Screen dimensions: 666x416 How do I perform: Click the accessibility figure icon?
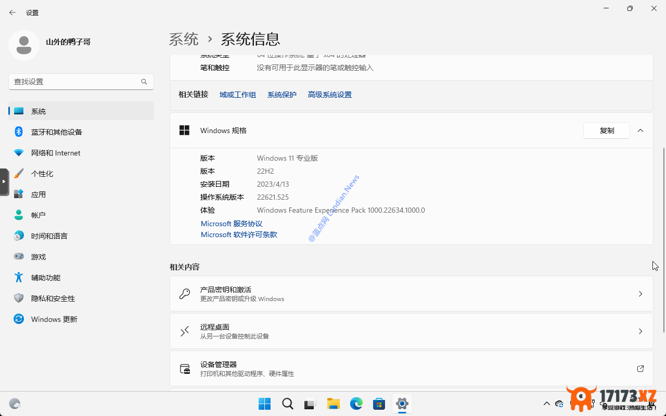click(x=19, y=277)
